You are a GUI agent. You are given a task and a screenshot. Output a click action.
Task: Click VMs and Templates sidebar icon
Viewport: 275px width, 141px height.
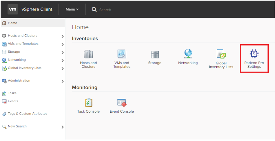tap(4, 44)
